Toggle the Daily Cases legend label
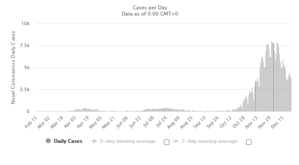Screen dimensions: 299x165 click(68, 141)
